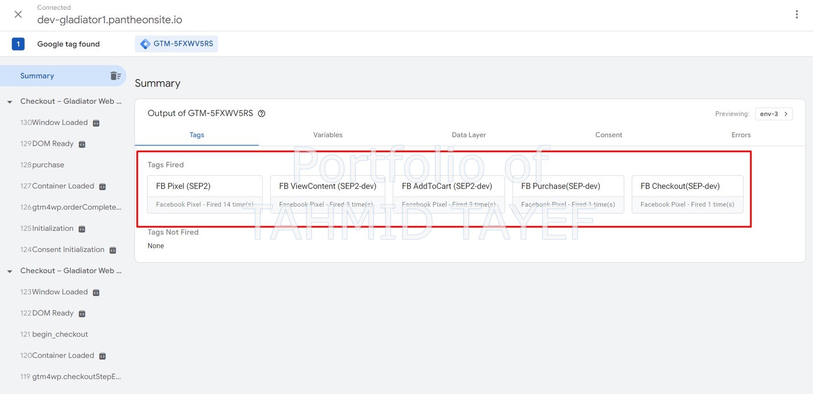Collapse the first Checkout – Gladiator Web group

tap(10, 102)
